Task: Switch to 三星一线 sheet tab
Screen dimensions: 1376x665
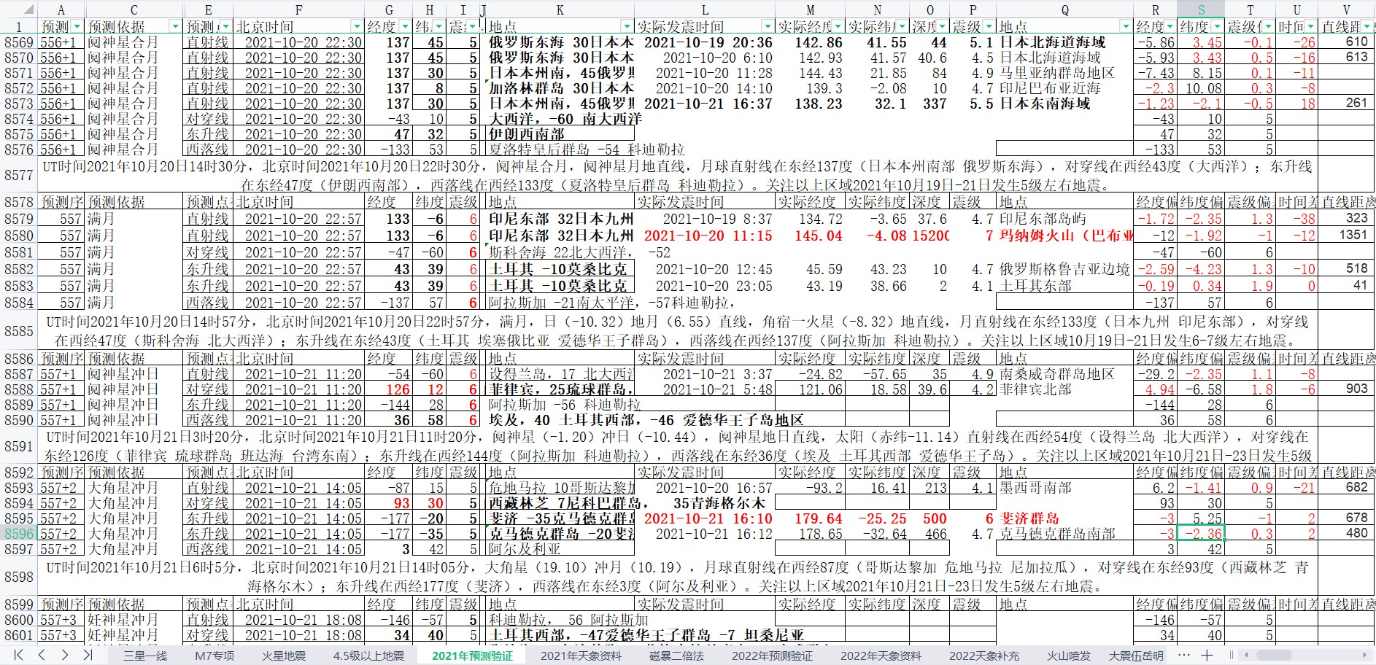Action: 145,656
